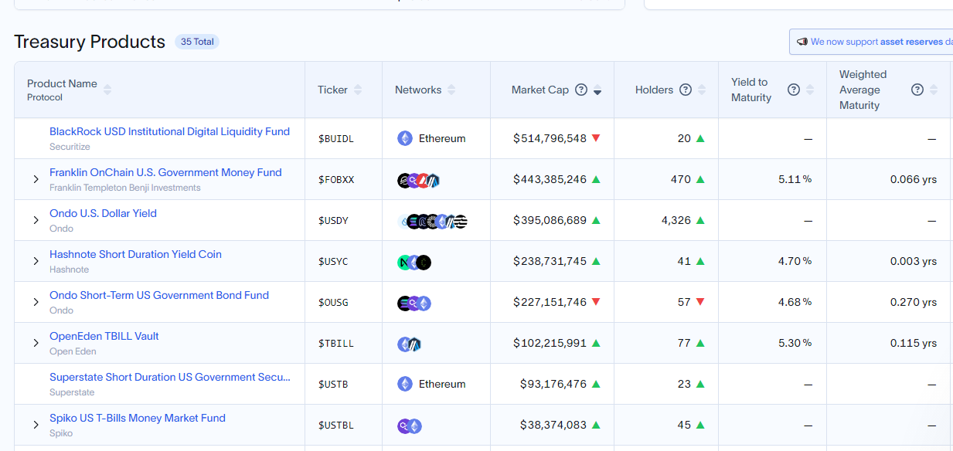Screen dimensions: 953x451
Task: Click the Holders help question icon
Action: coord(686,90)
